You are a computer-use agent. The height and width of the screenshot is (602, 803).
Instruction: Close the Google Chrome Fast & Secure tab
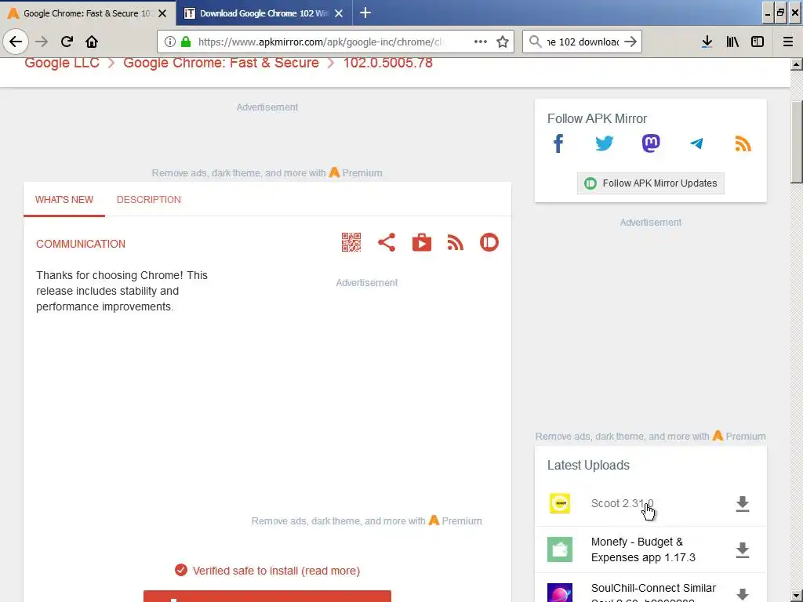coord(162,13)
